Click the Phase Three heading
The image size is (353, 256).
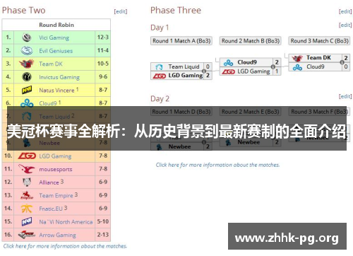176,11
